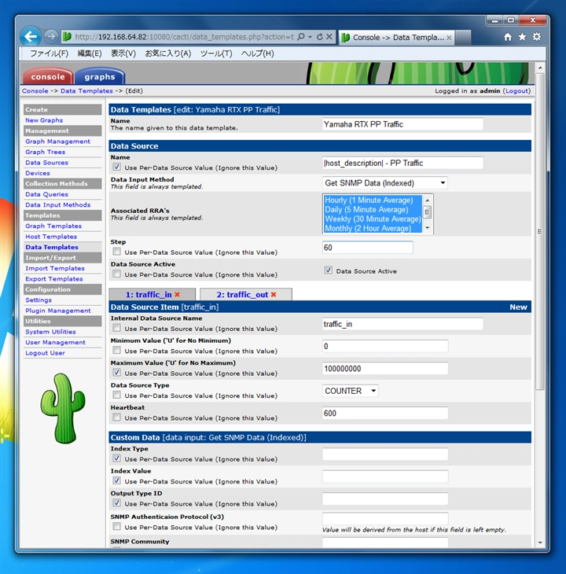The width and height of the screenshot is (566, 574).
Task: Click the Logout link
Action: 516,90
